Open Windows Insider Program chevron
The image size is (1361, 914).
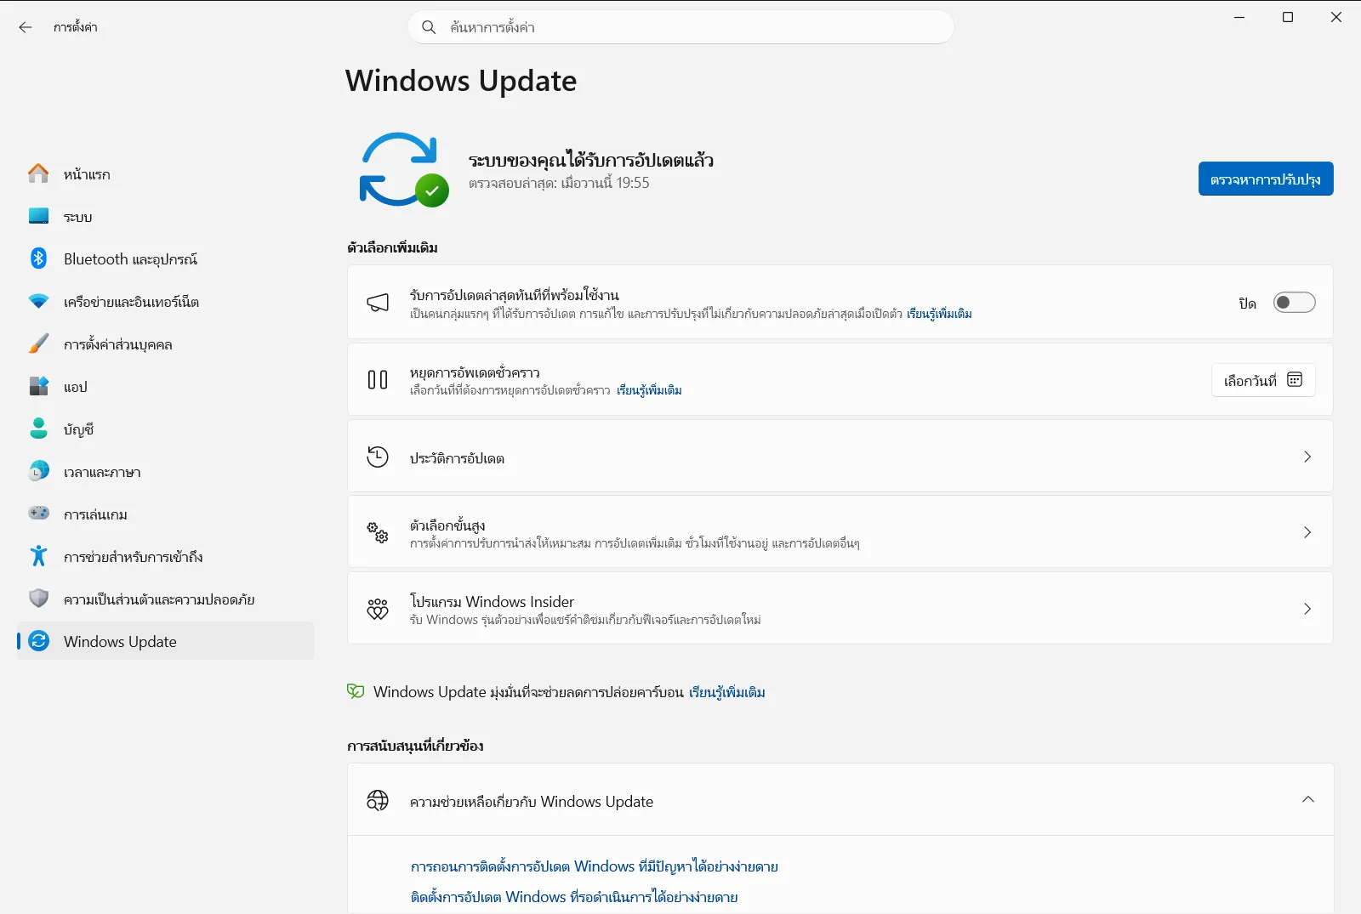click(x=1307, y=609)
